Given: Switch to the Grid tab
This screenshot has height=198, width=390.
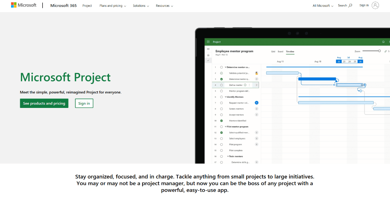Looking at the screenshot, I should click(273, 52).
